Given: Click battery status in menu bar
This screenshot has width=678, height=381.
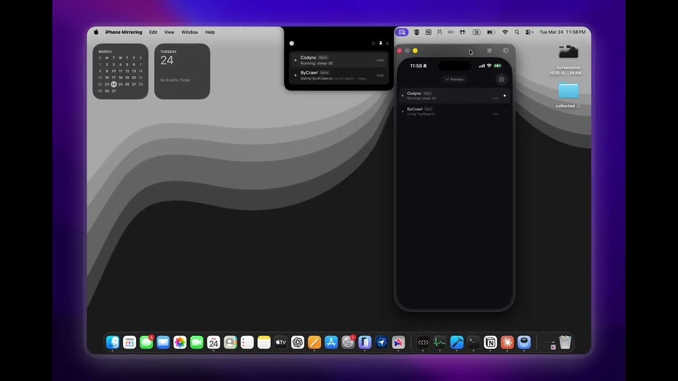Looking at the screenshot, I should 491,32.
